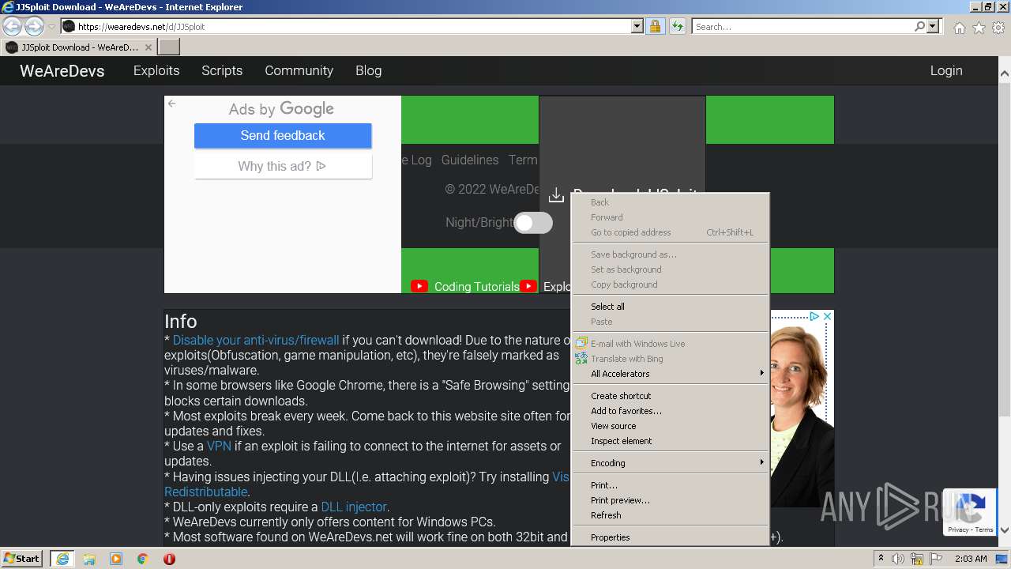Click the taskbar clock showing 2:03 AM
This screenshot has width=1011, height=569.
[971, 559]
